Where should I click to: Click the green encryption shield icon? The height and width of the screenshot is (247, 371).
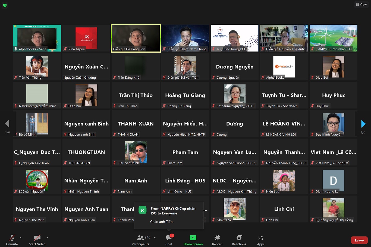[x=5, y=5]
